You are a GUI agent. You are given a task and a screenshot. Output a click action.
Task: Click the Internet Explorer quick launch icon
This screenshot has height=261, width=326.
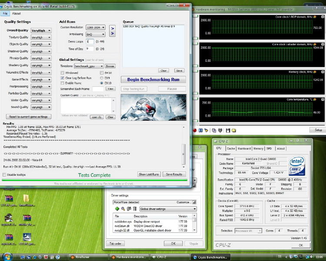click(x=34, y=257)
